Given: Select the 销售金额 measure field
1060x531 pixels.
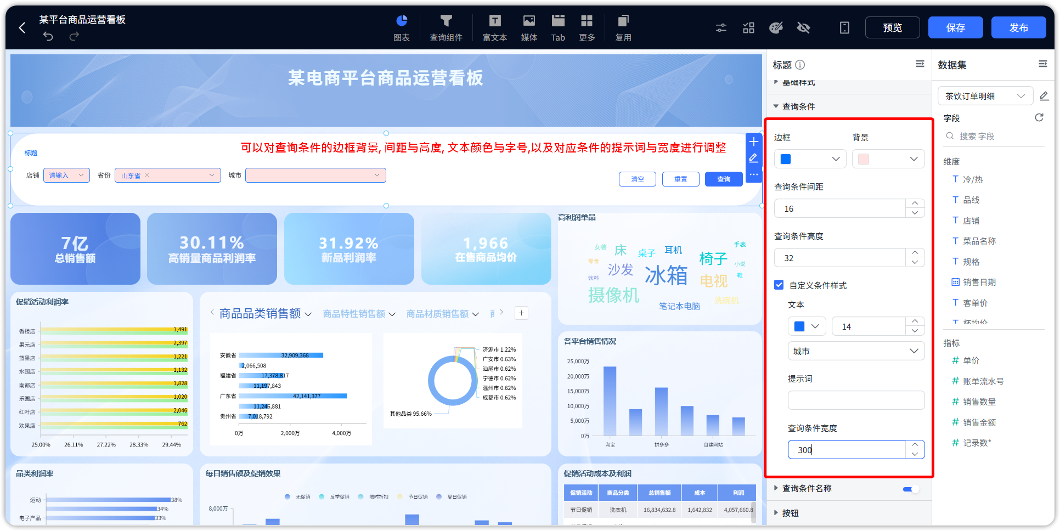Looking at the screenshot, I should [979, 422].
